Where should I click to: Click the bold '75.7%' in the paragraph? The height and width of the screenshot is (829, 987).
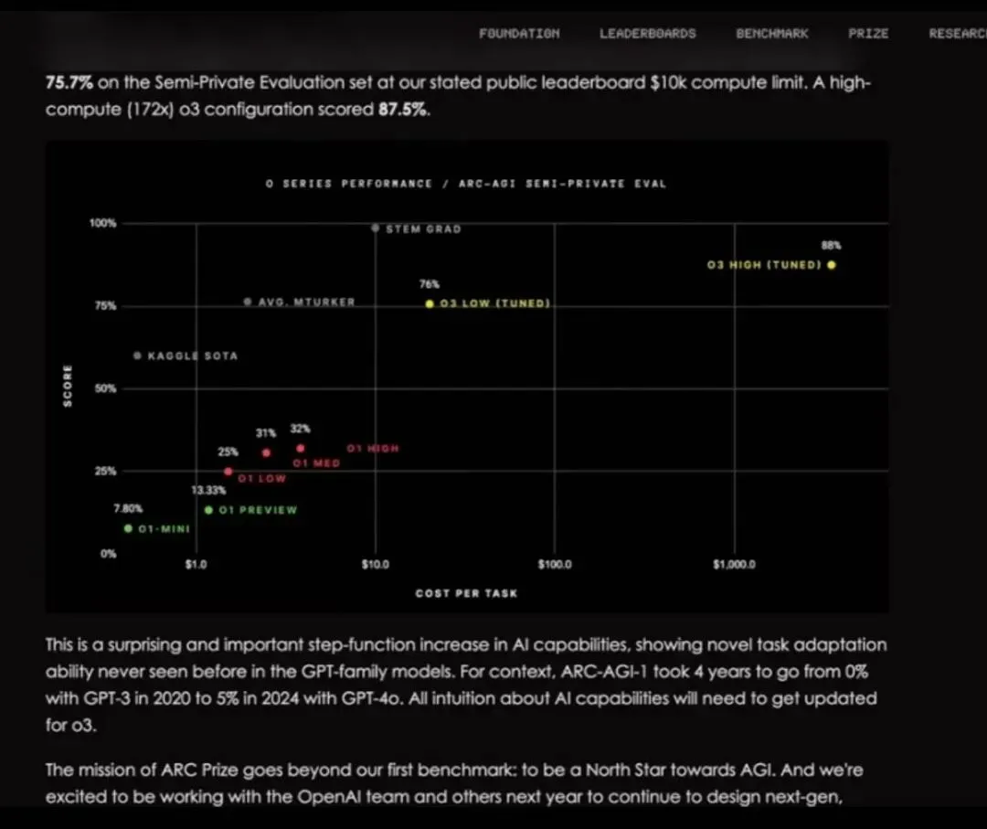[x=69, y=82]
